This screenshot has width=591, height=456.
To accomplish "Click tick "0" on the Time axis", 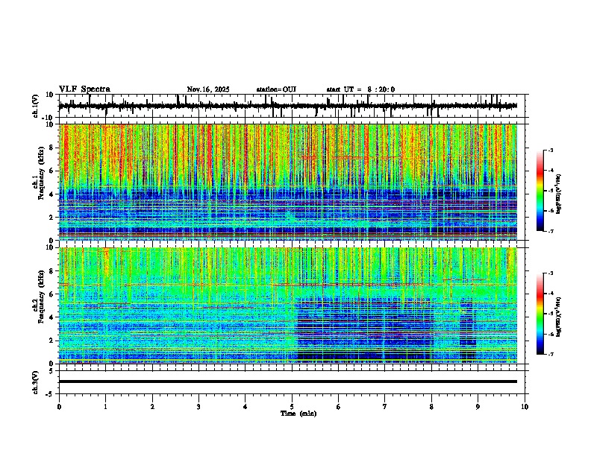I will tap(59, 407).
